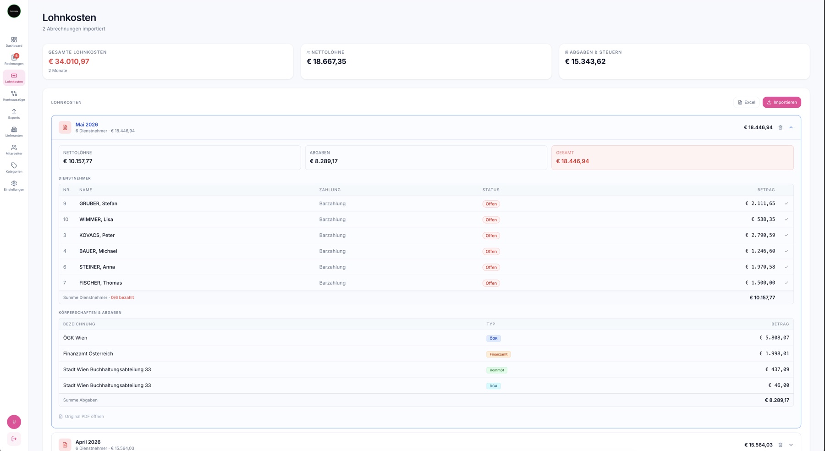Mark FISCHER, Thomas as paid
Viewport: 825px width, 451px height.
786,283
